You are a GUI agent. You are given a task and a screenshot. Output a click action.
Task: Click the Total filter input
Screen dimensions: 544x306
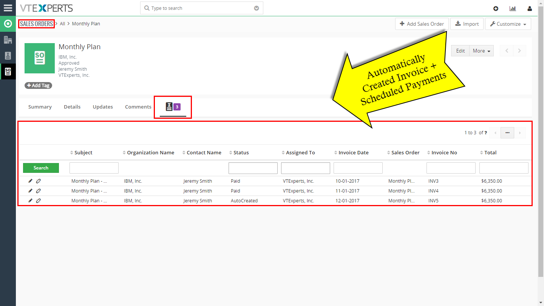click(504, 168)
